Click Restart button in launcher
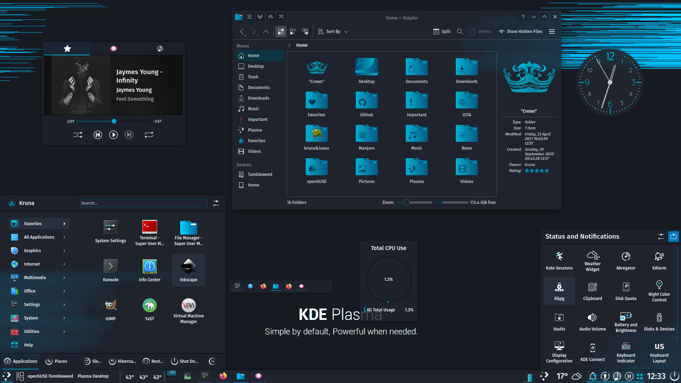Image resolution: width=681 pixels, height=383 pixels. (x=153, y=361)
